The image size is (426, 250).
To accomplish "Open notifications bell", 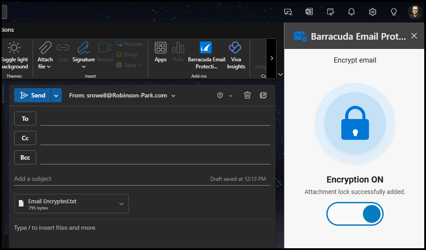I will pos(351,12).
